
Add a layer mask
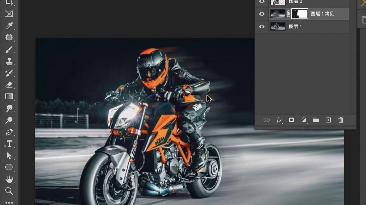pos(291,120)
